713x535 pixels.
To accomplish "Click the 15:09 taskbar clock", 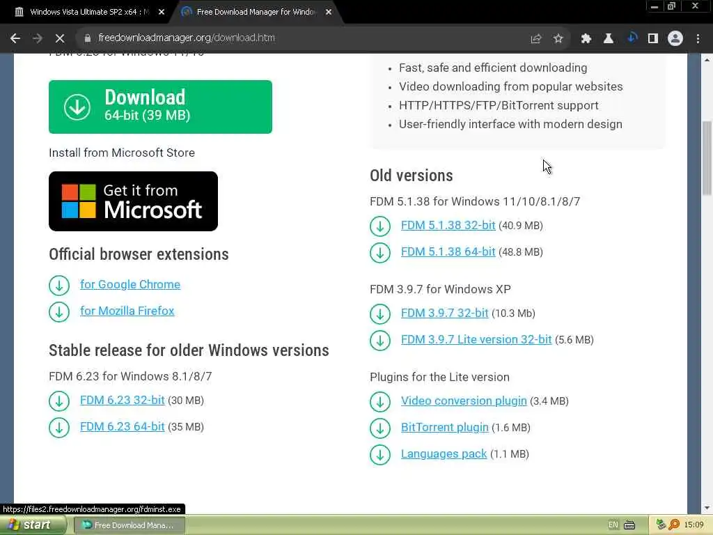I will pyautogui.click(x=694, y=525).
